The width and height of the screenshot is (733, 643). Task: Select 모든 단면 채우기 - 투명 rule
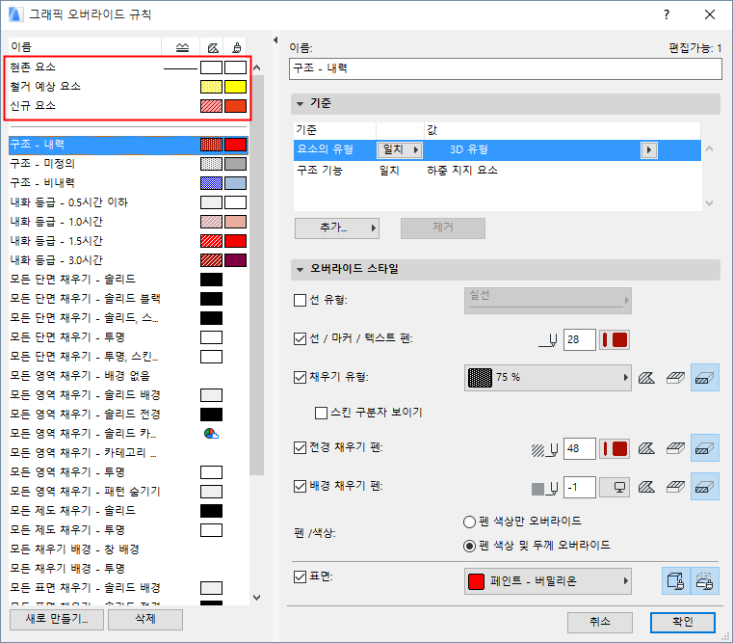point(127,337)
